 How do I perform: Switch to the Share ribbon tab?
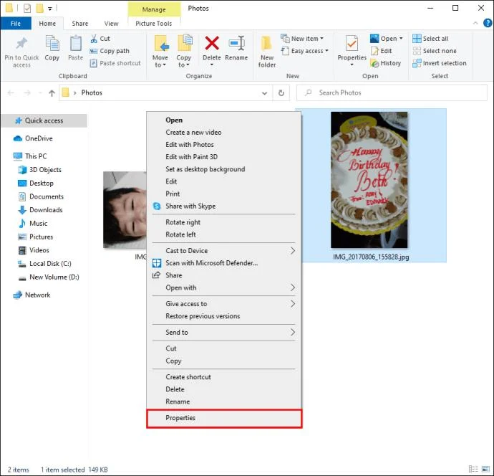[80, 24]
